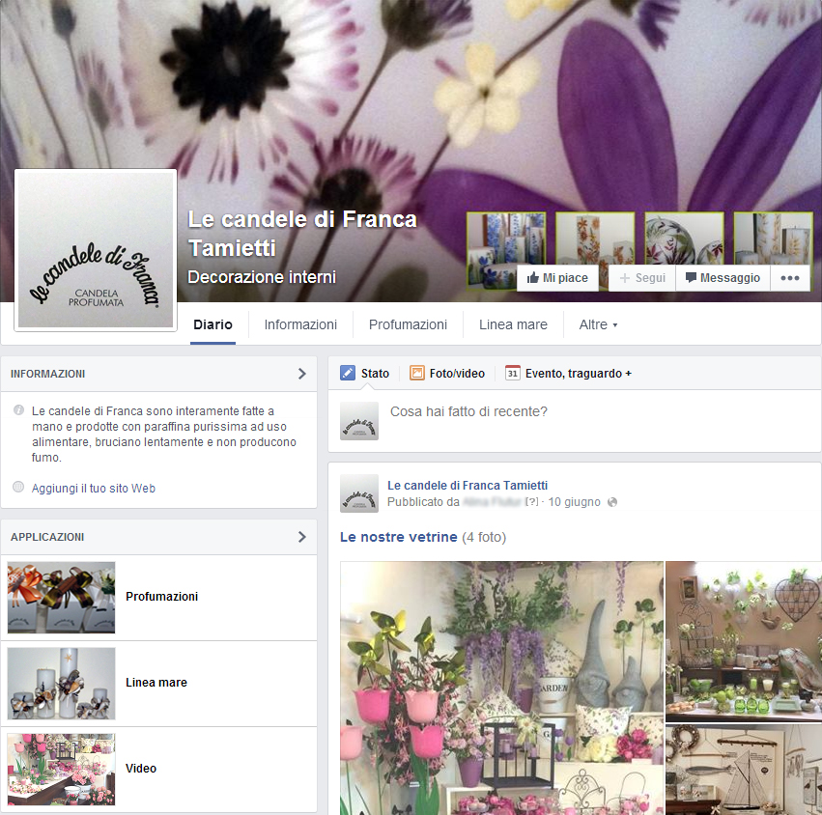Open the orange flower candle cover thumbnail
Screen dimensions: 822x815
(x=595, y=238)
